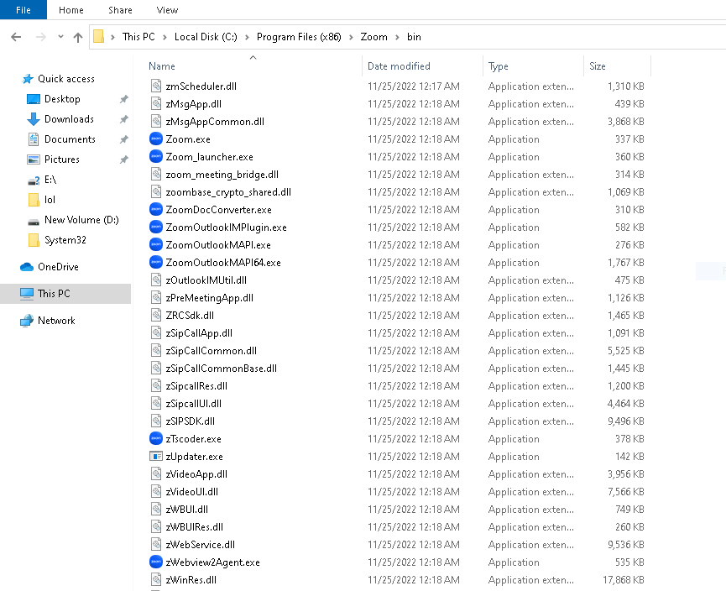Select file zoom_meeting_bridge.dll
The image size is (726, 591).
[222, 174]
